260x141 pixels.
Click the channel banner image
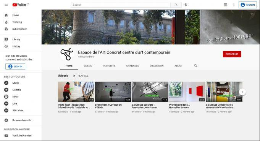coord(150,27)
